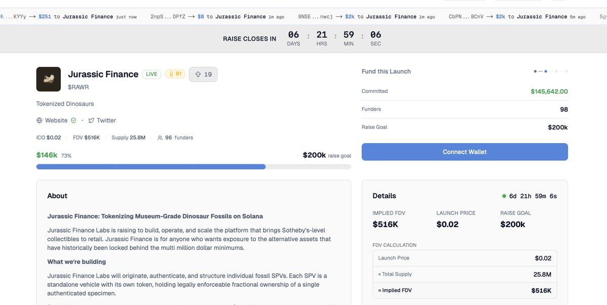Click the About heading

click(57, 196)
